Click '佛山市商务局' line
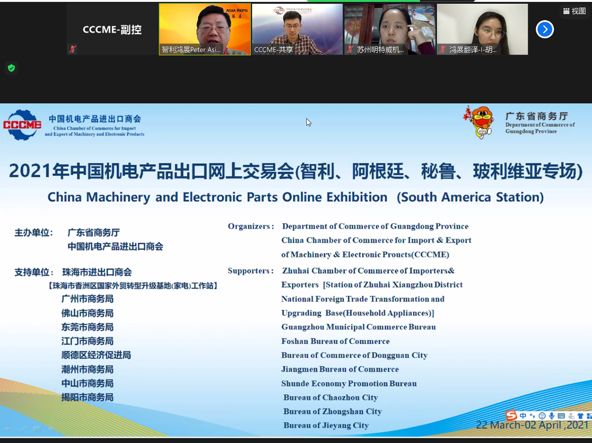The width and height of the screenshot is (592, 443). coord(87,313)
